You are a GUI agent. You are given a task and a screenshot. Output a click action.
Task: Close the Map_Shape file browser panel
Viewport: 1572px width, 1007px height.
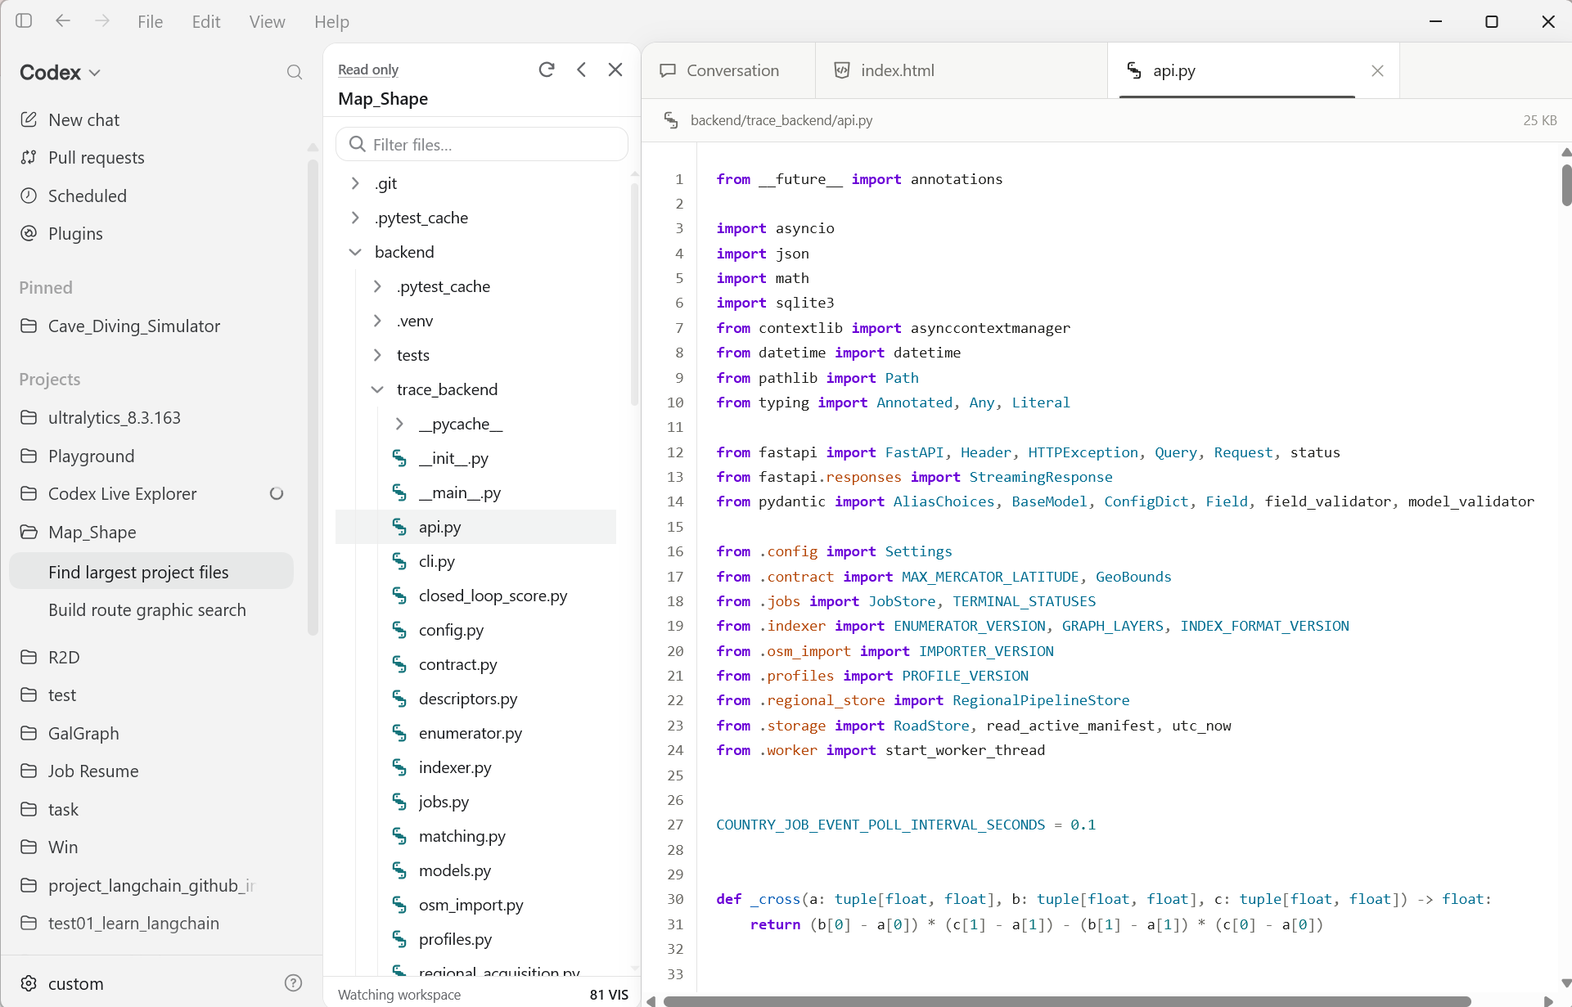615,70
